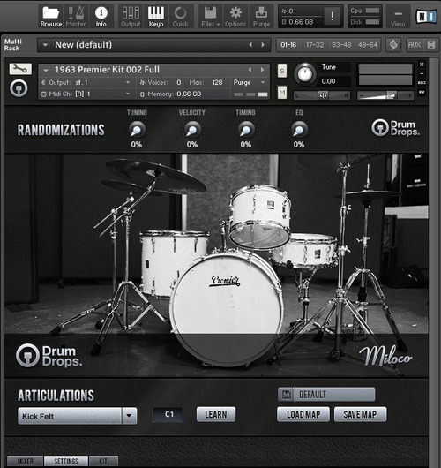This screenshot has height=468, width=441.
Task: Click the LOAD MAP button
Action: point(303,414)
